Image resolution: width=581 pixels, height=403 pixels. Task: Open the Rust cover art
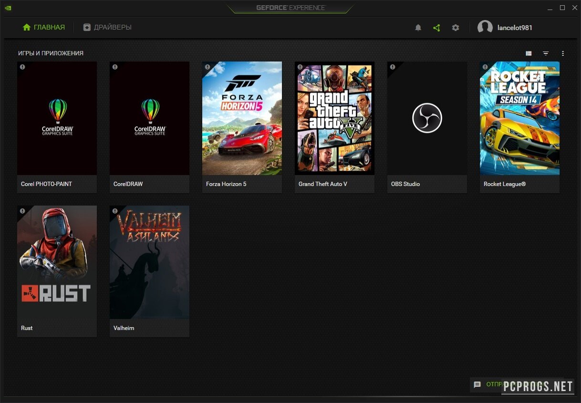click(x=57, y=262)
